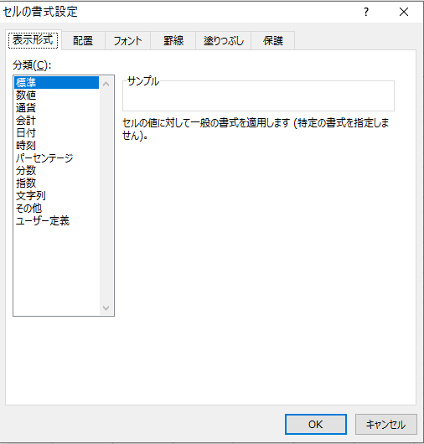Open the フォント tab

click(127, 40)
